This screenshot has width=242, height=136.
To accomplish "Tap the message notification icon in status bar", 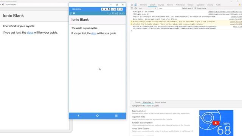I will [x=74, y=14].
